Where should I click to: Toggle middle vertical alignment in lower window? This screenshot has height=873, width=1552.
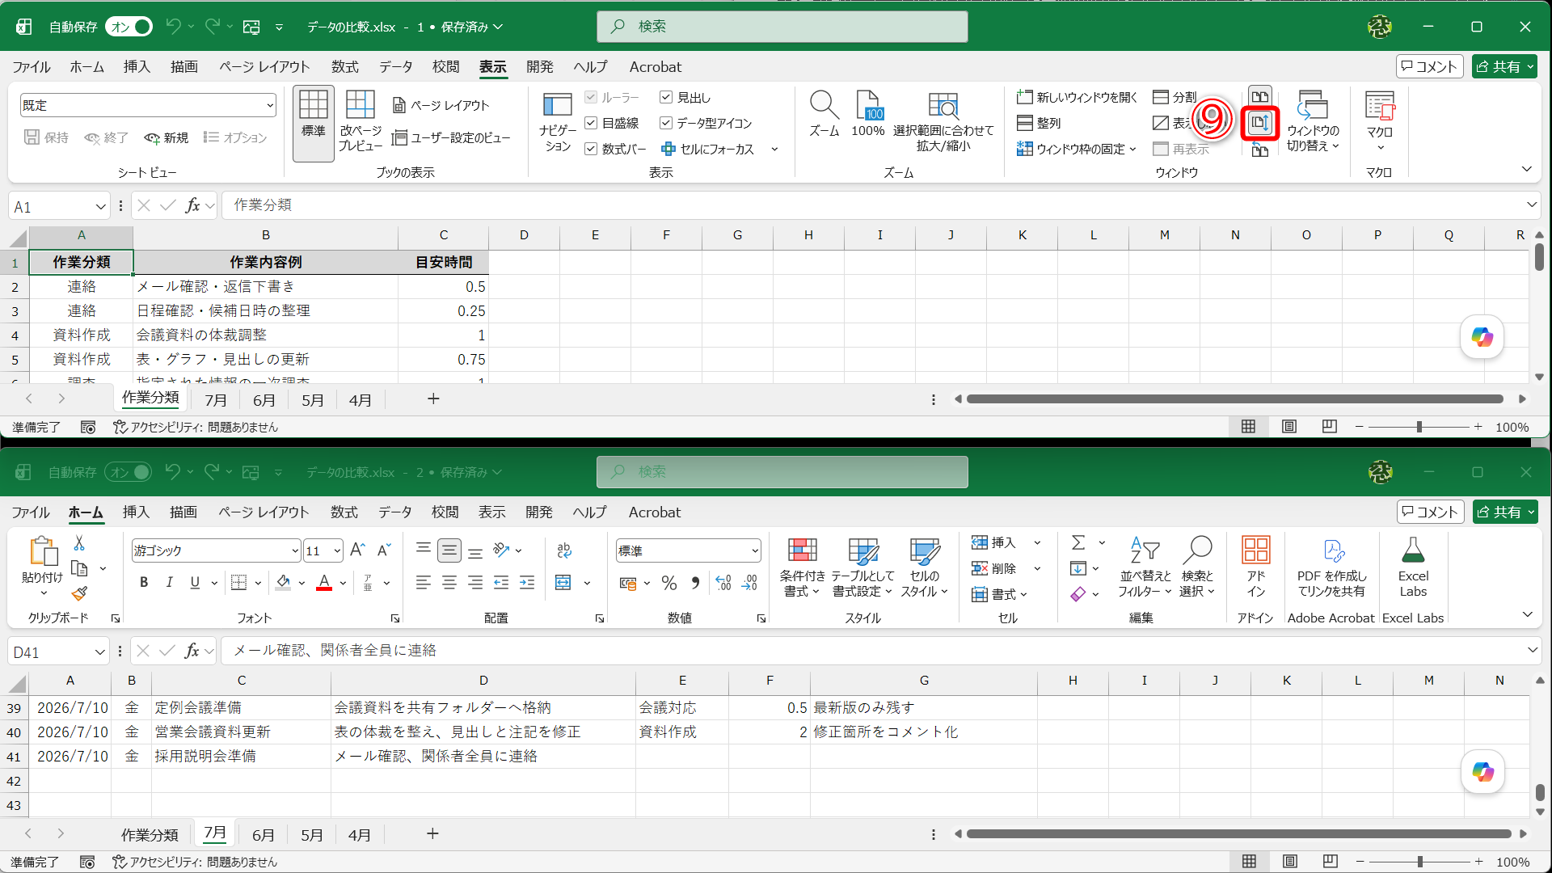[x=449, y=550]
